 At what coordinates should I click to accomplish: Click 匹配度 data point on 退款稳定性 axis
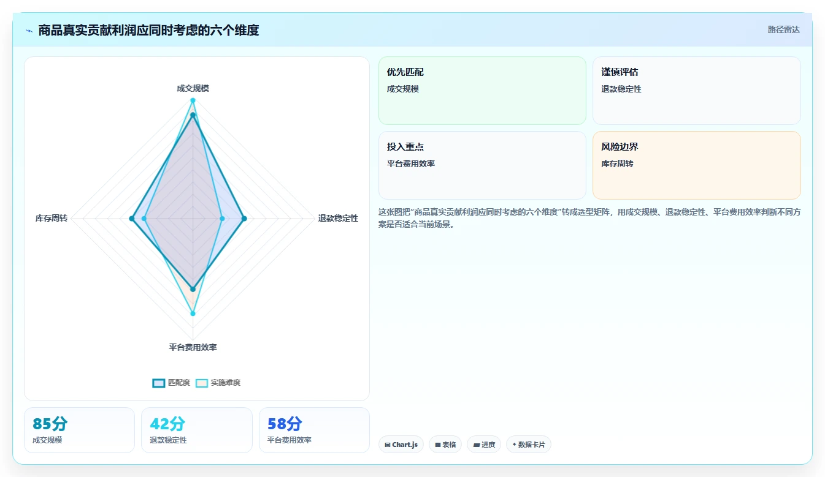click(244, 219)
